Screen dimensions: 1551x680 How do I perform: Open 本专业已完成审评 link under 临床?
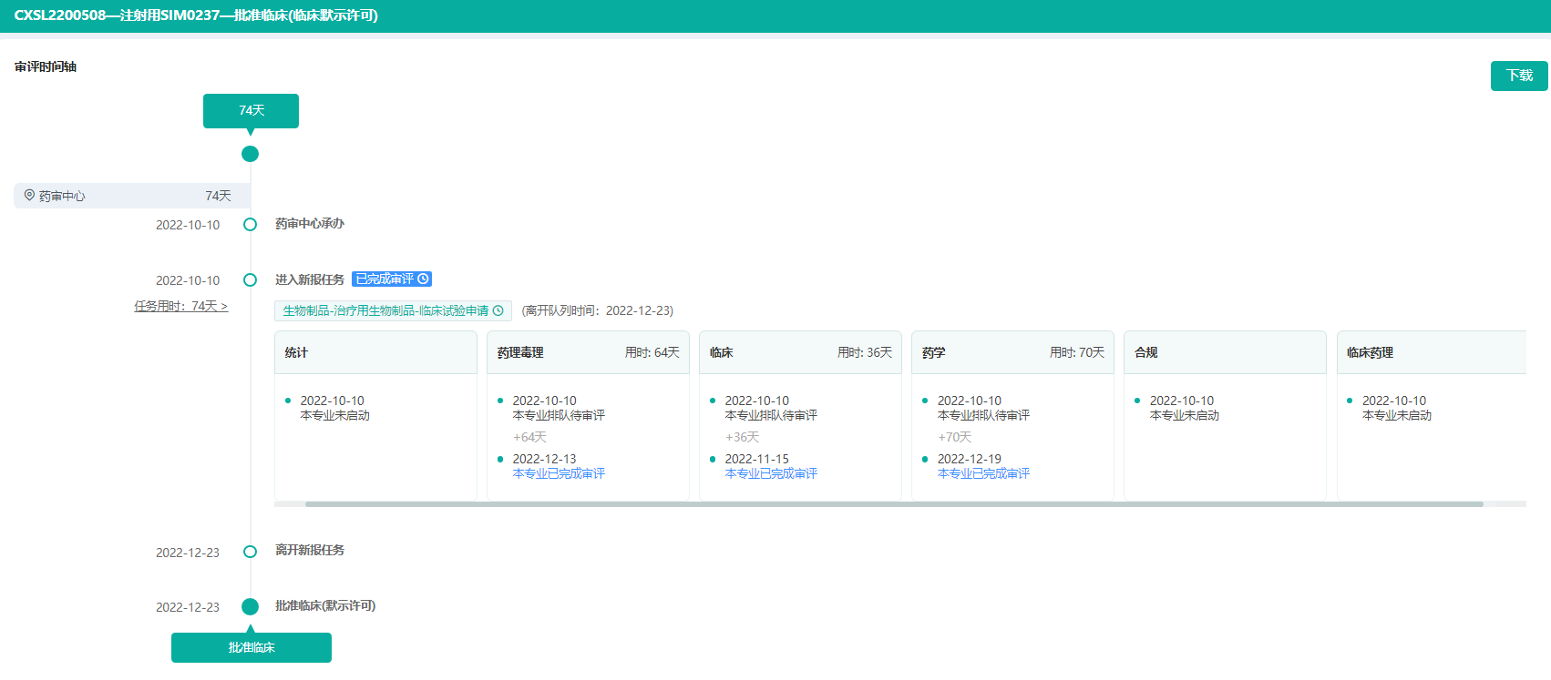771,474
